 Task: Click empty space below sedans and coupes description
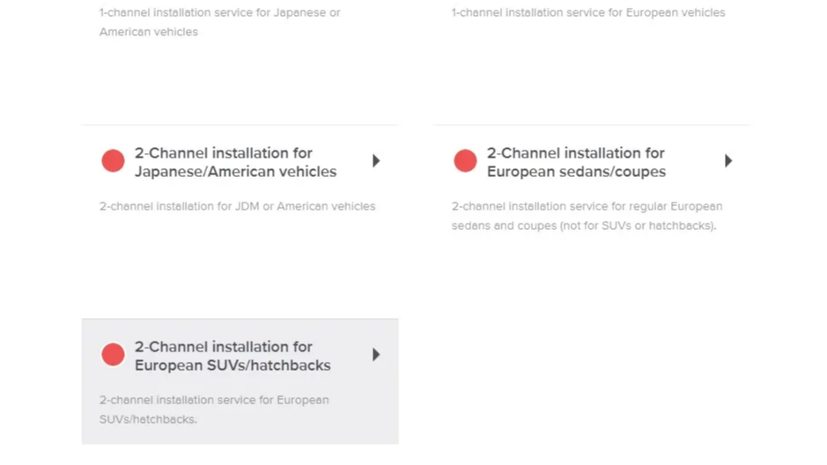pyautogui.click(x=591, y=274)
